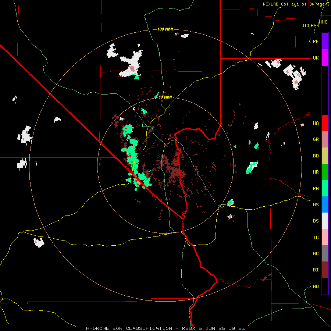Pick the RA light green legend swatch
Viewport: 331px width, 331px height.
(x=325, y=188)
